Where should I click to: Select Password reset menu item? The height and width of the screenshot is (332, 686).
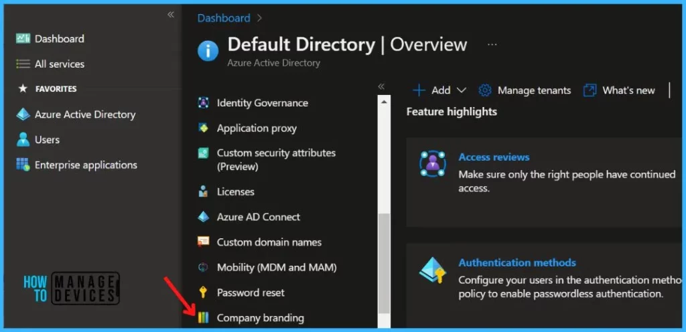pyautogui.click(x=251, y=293)
